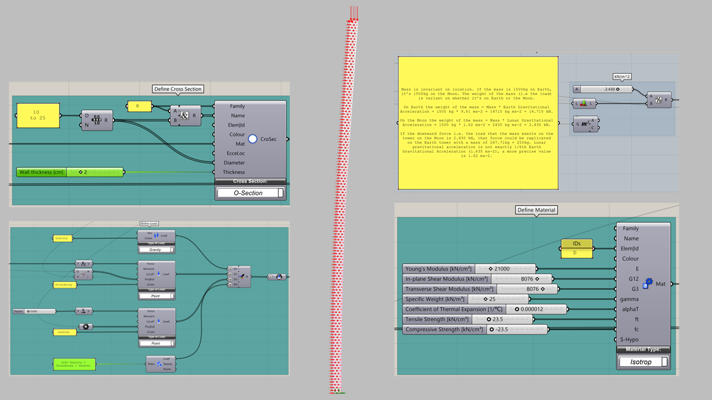This screenshot has height=400, width=712.
Task: Click the Division A/B component icon
Action: coord(657,99)
